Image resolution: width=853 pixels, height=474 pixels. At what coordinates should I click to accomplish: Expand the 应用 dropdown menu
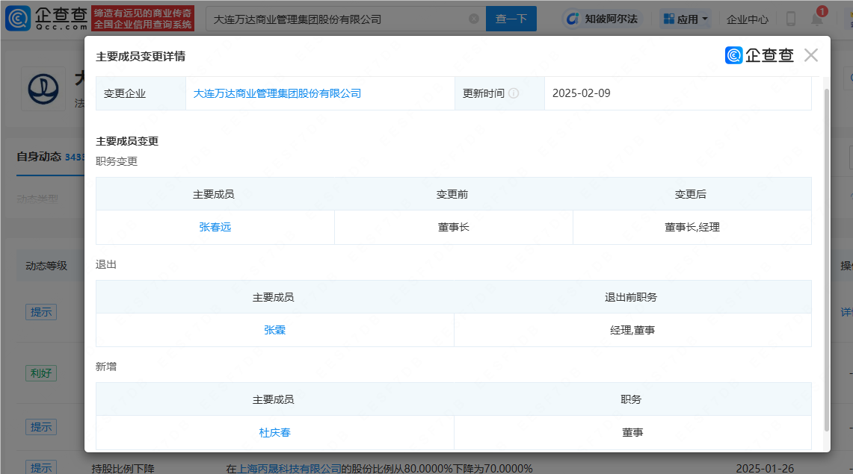686,19
